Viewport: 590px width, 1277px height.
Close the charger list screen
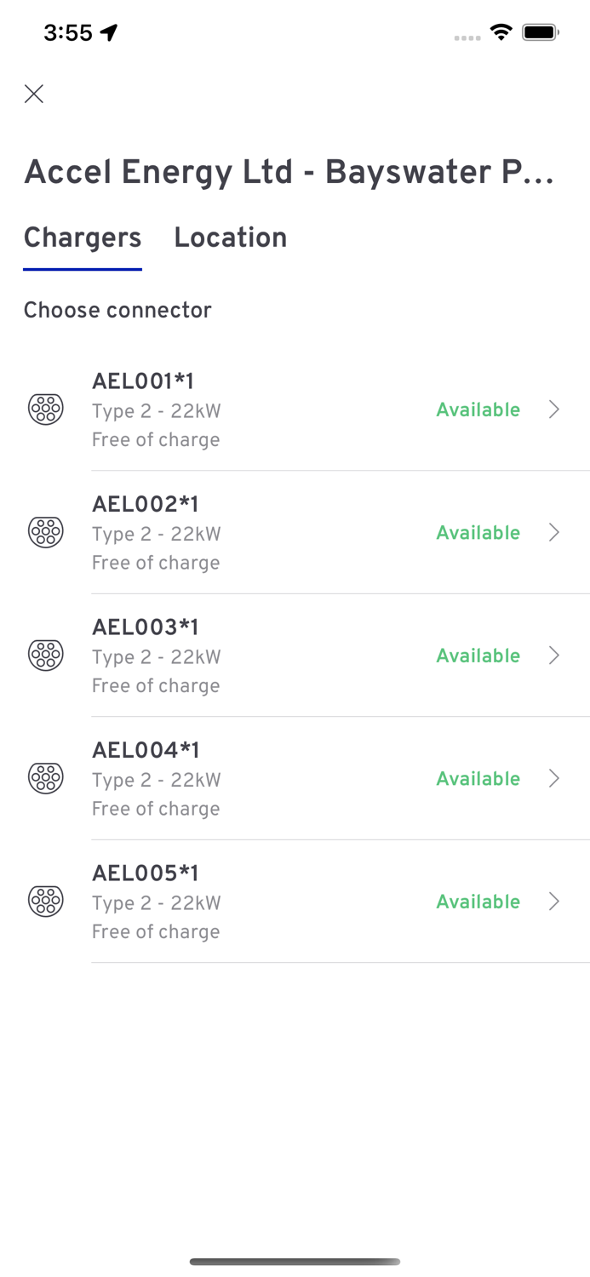(x=34, y=94)
